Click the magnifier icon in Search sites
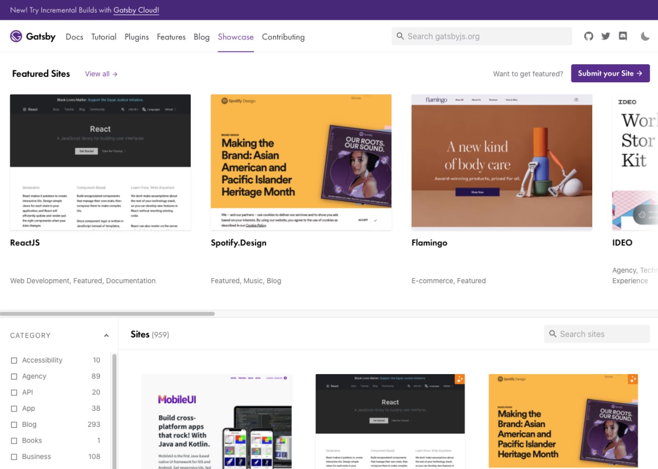This screenshot has width=658, height=469. (553, 334)
